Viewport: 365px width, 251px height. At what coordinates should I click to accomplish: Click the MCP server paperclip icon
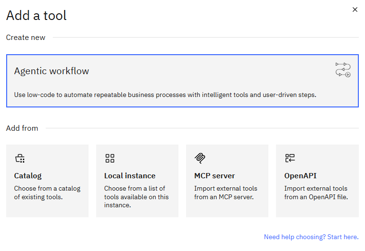tap(199, 158)
